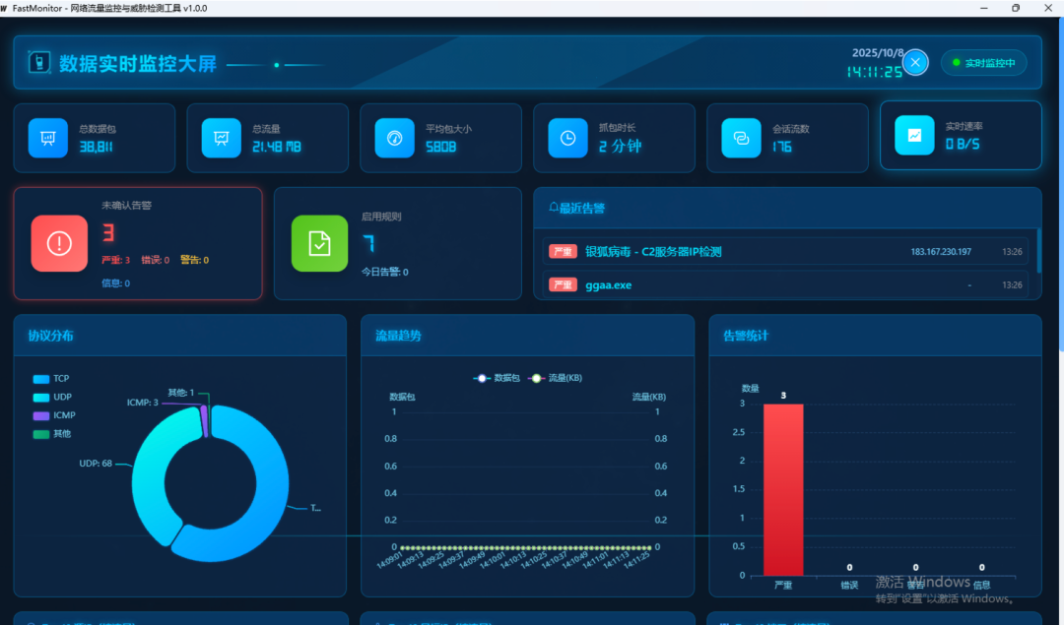Click the 总流量 value 21.48 MB

(x=276, y=147)
